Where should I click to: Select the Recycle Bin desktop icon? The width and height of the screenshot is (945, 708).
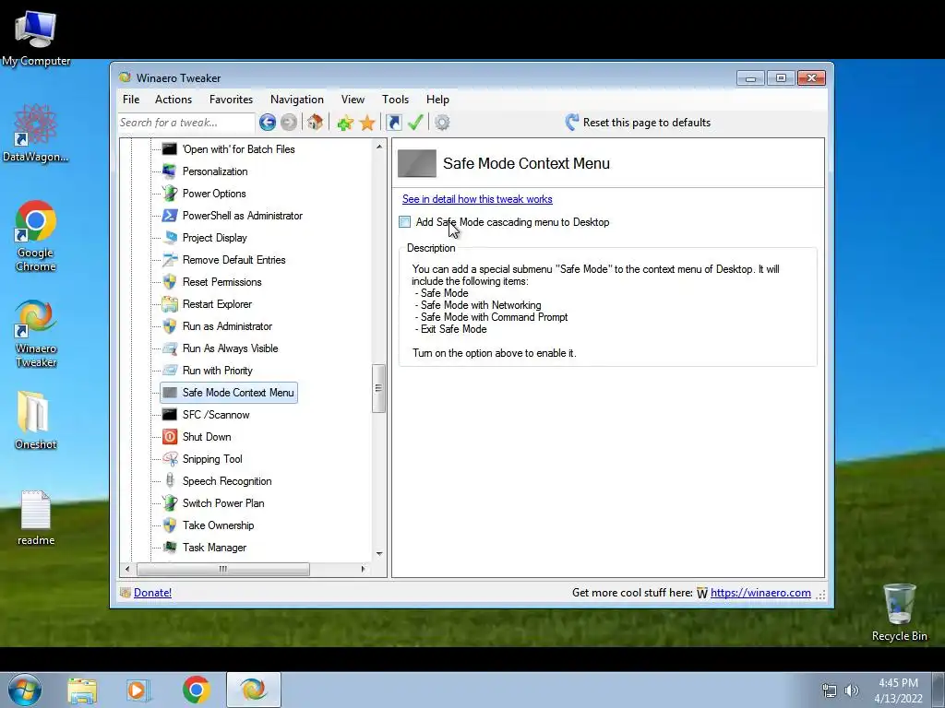pyautogui.click(x=899, y=612)
